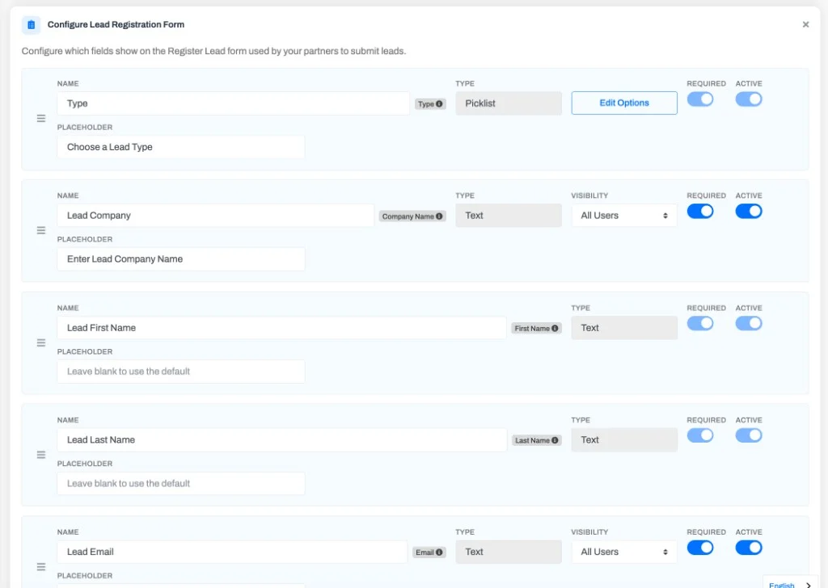Screen dimensions: 828x588
Task: Edit the Lead Email name field
Action: tap(232, 552)
